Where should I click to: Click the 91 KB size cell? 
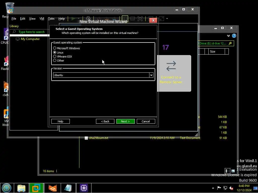[x=223, y=138]
